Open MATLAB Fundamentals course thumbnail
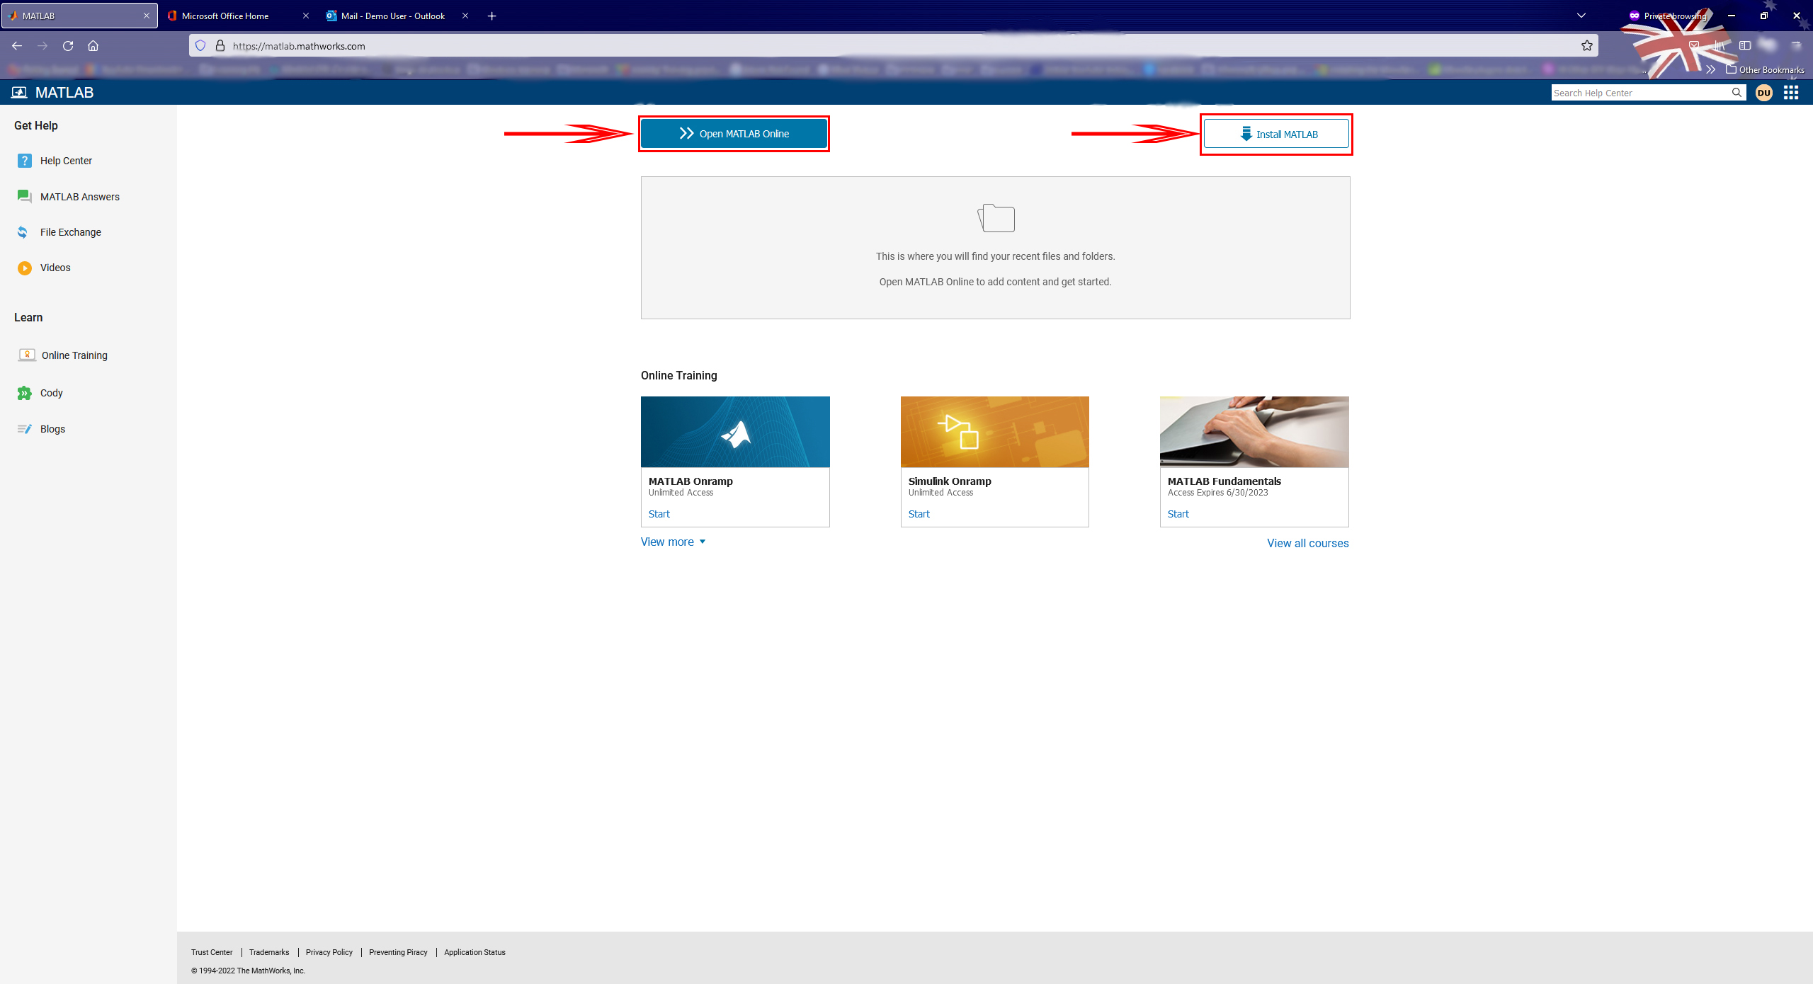 (x=1254, y=432)
